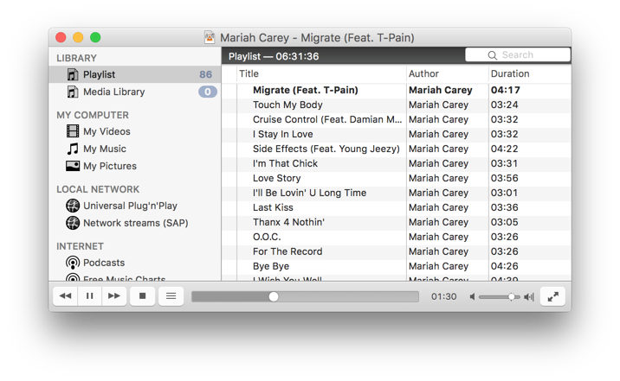Skip forward with the fast-forward button
The image size is (620, 381).
114,295
